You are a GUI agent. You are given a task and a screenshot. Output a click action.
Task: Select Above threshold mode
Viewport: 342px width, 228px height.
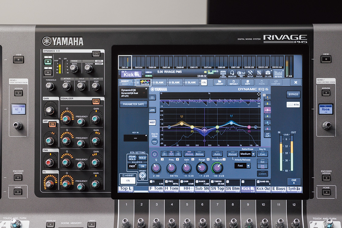(x=189, y=154)
